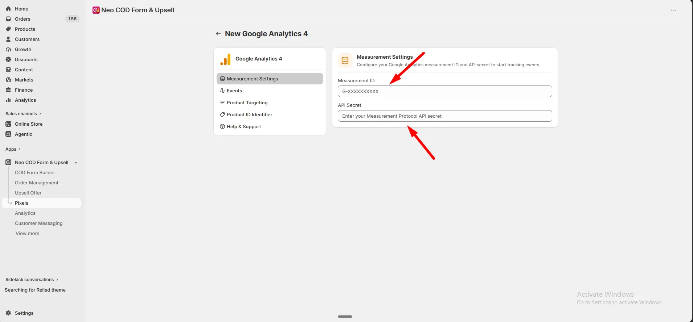Open COD Form Builder
Image resolution: width=693 pixels, height=322 pixels.
point(35,172)
